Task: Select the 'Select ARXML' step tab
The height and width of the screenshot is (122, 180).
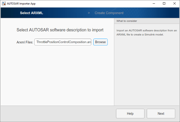Action: [x=32, y=13]
